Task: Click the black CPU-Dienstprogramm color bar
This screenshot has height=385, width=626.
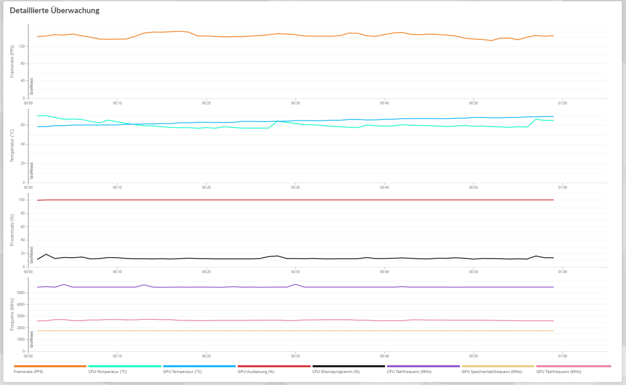Action: (x=348, y=366)
